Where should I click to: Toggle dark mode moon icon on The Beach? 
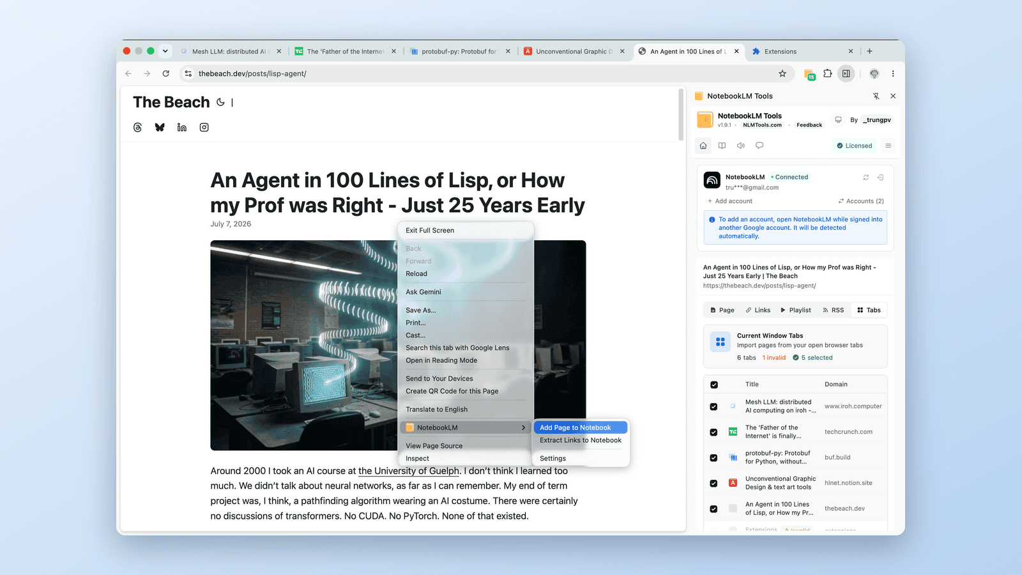click(x=220, y=102)
